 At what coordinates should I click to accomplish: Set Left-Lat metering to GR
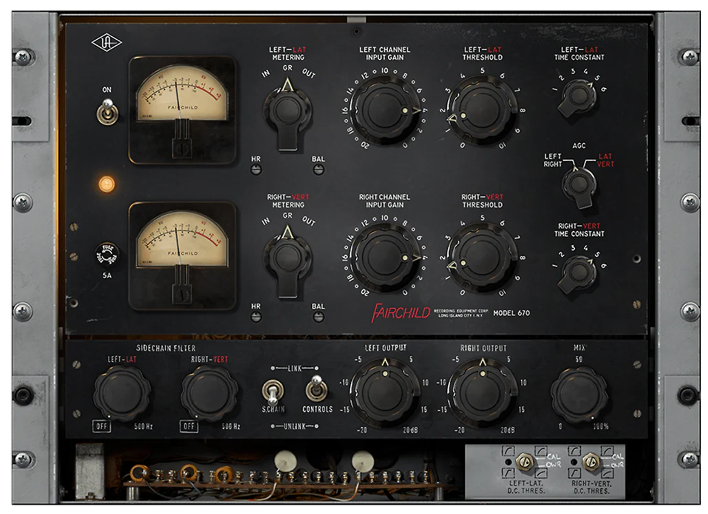(288, 68)
